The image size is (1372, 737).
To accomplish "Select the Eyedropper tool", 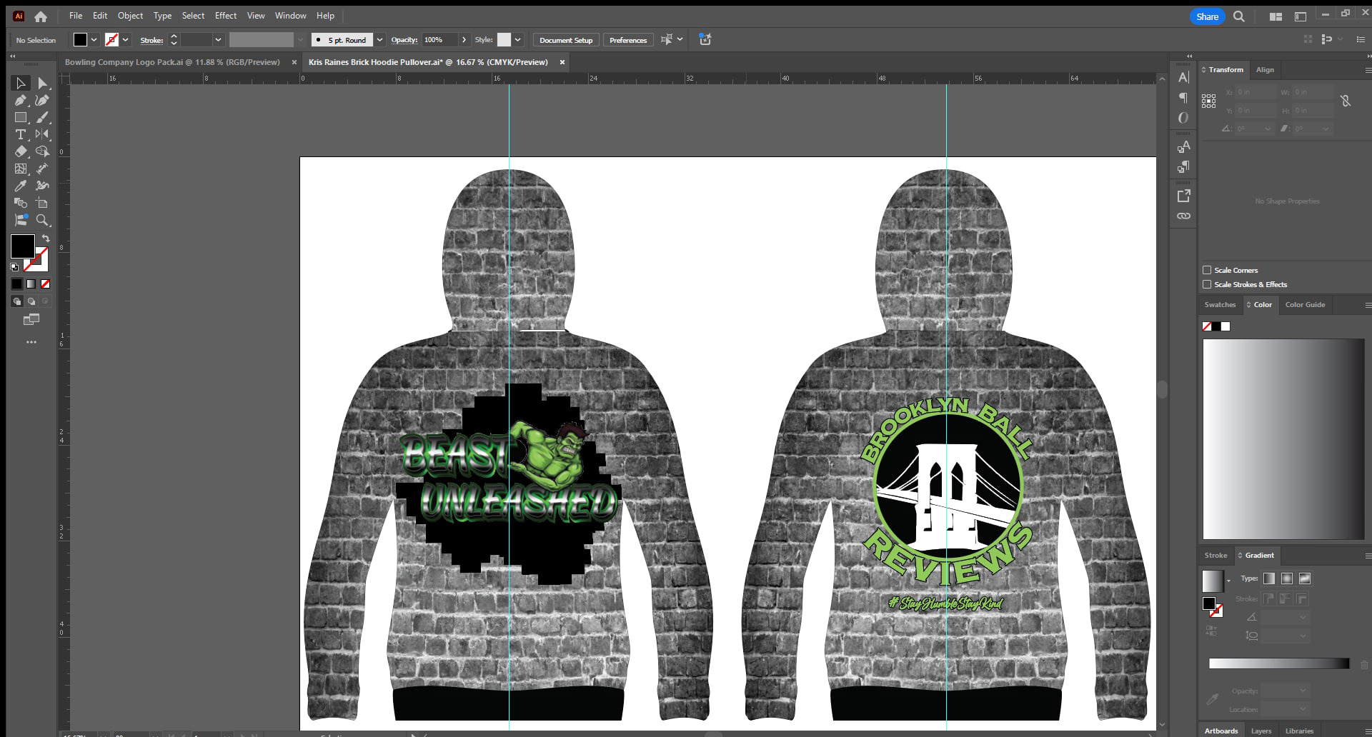I will pyautogui.click(x=21, y=186).
